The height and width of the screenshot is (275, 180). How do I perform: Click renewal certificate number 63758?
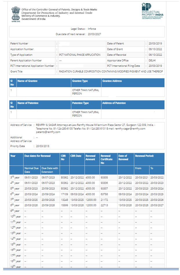click(x=104, y=194)
